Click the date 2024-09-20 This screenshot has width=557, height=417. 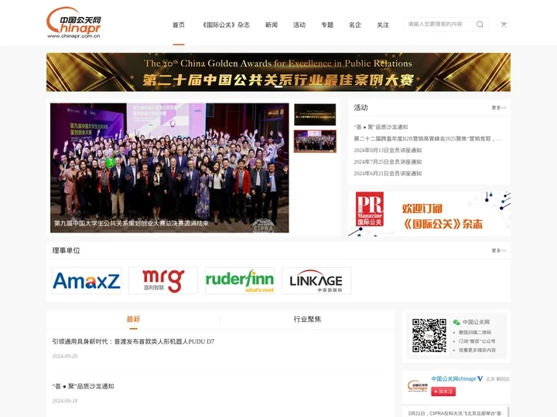[x=65, y=356]
